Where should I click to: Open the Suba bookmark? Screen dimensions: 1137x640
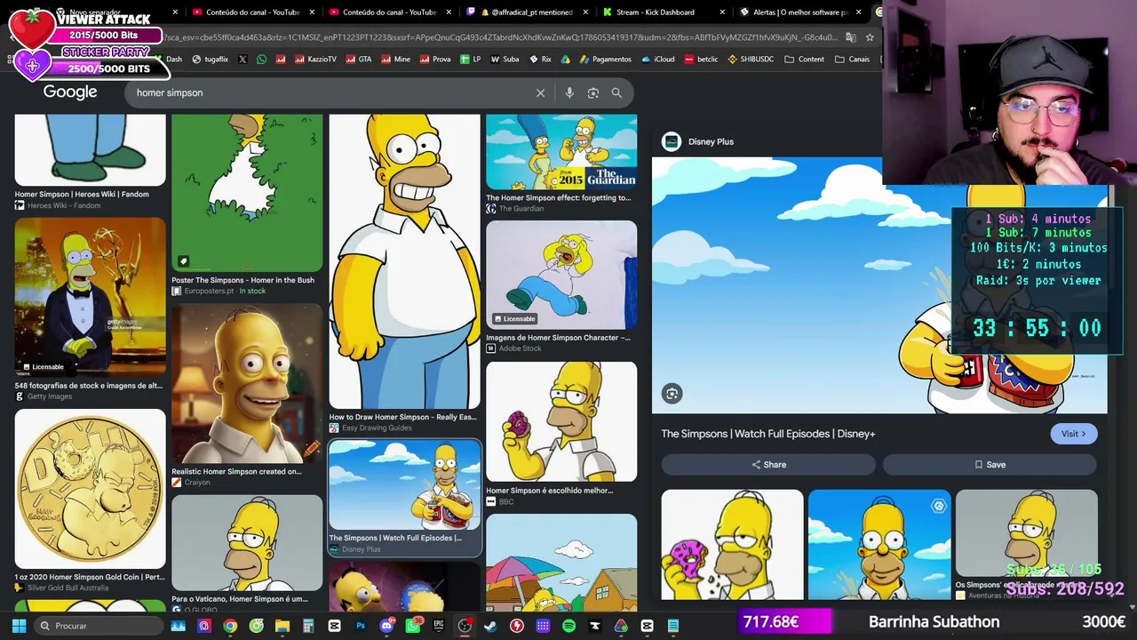[x=505, y=60]
